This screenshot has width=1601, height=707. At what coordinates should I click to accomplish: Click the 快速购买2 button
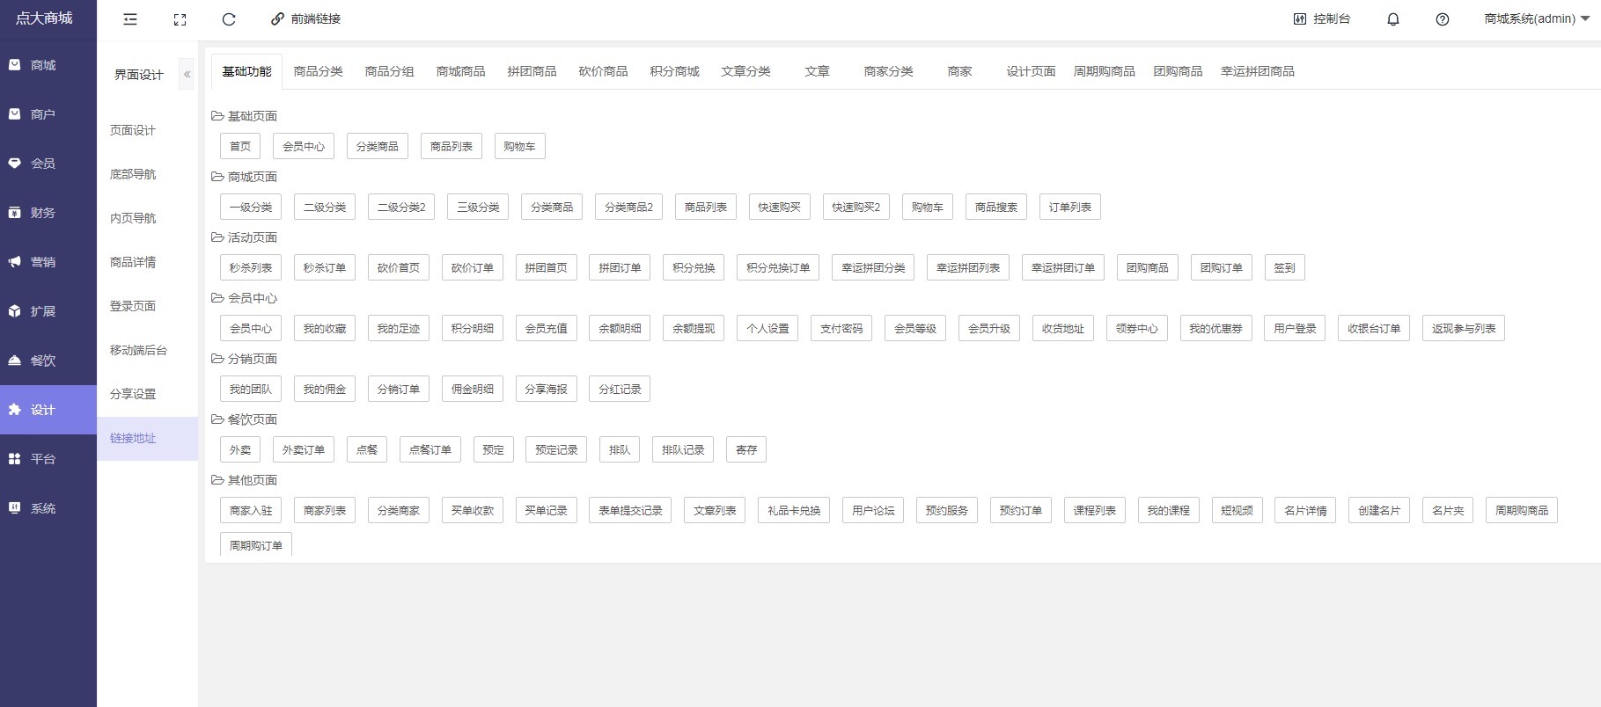click(856, 207)
